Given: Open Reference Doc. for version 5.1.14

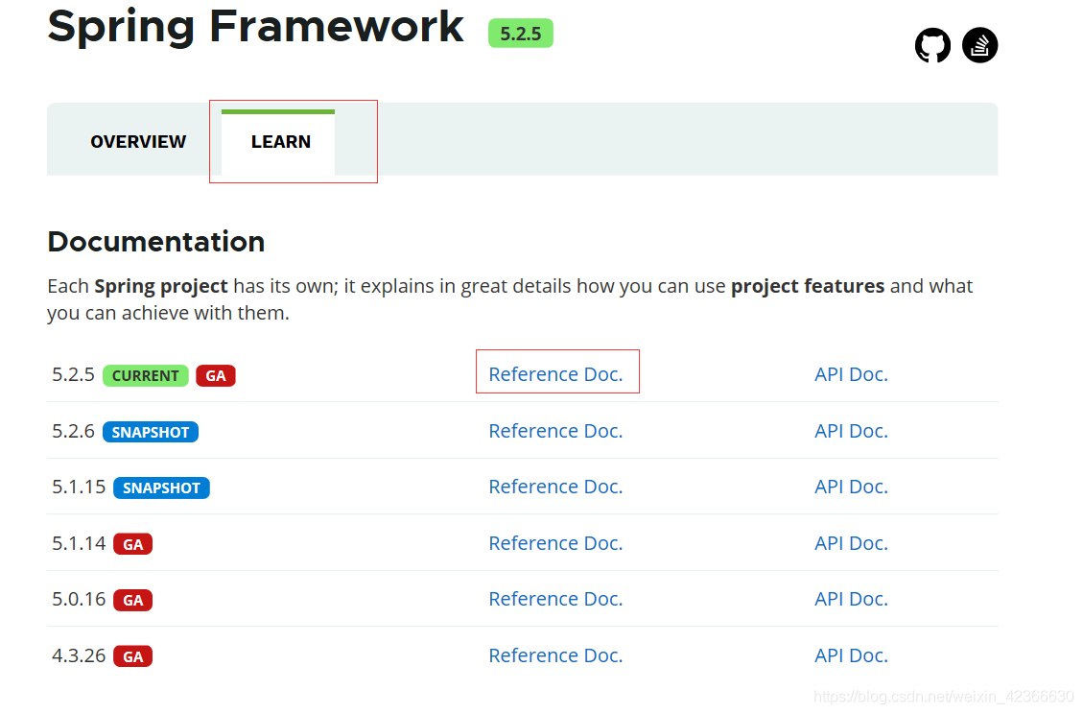Looking at the screenshot, I should click(x=556, y=543).
